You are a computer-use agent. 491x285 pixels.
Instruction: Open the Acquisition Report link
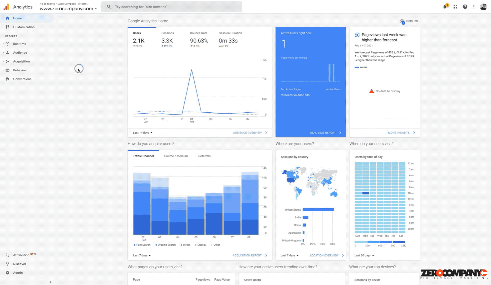pyautogui.click(x=250, y=255)
